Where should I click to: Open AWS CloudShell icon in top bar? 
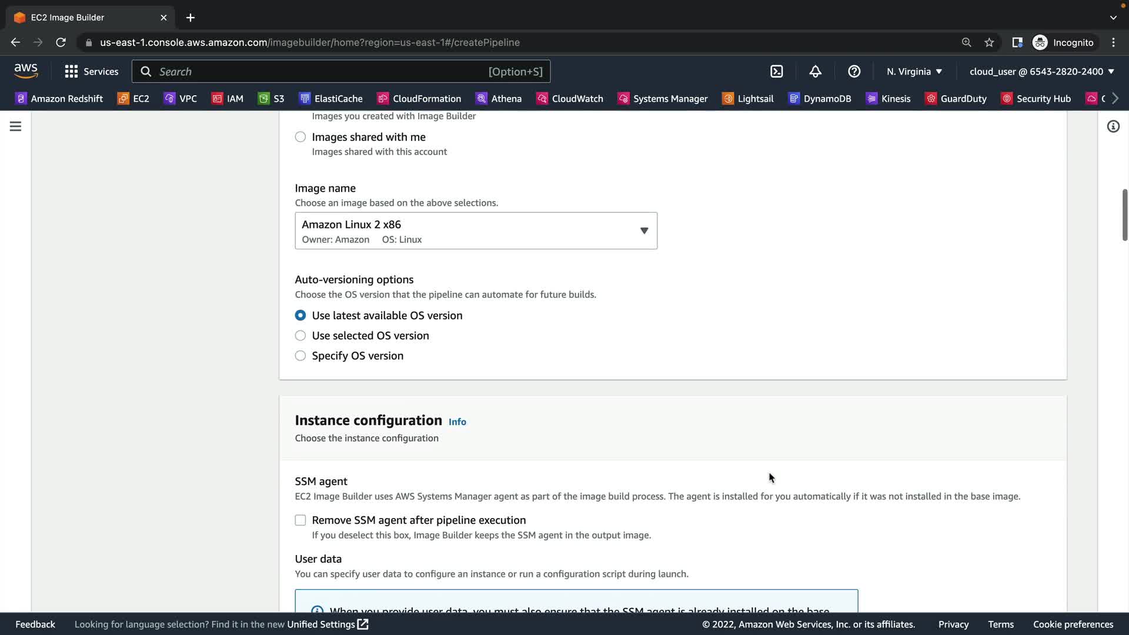point(776,72)
